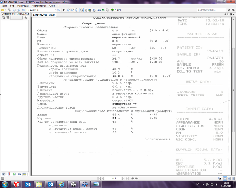The width and height of the screenshot is (236, 188).
Task: Click the Print icon in toolbar
Action: click(x=10, y=10)
